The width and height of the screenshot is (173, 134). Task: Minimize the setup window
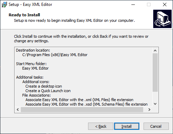point(133,5)
